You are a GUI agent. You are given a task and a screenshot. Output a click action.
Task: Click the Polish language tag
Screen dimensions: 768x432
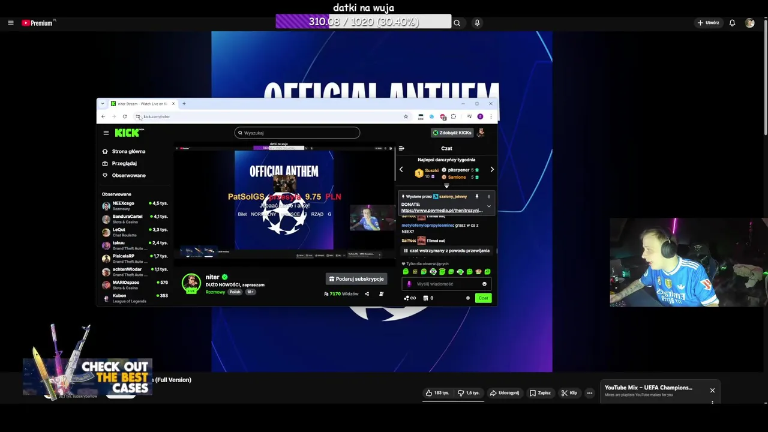235,292
